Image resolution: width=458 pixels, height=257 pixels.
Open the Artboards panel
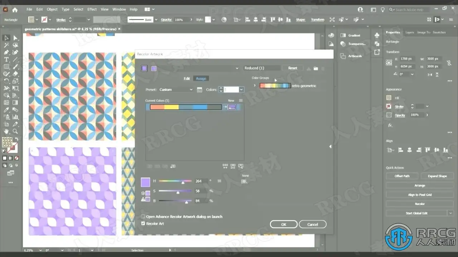pyautogui.click(x=351, y=56)
